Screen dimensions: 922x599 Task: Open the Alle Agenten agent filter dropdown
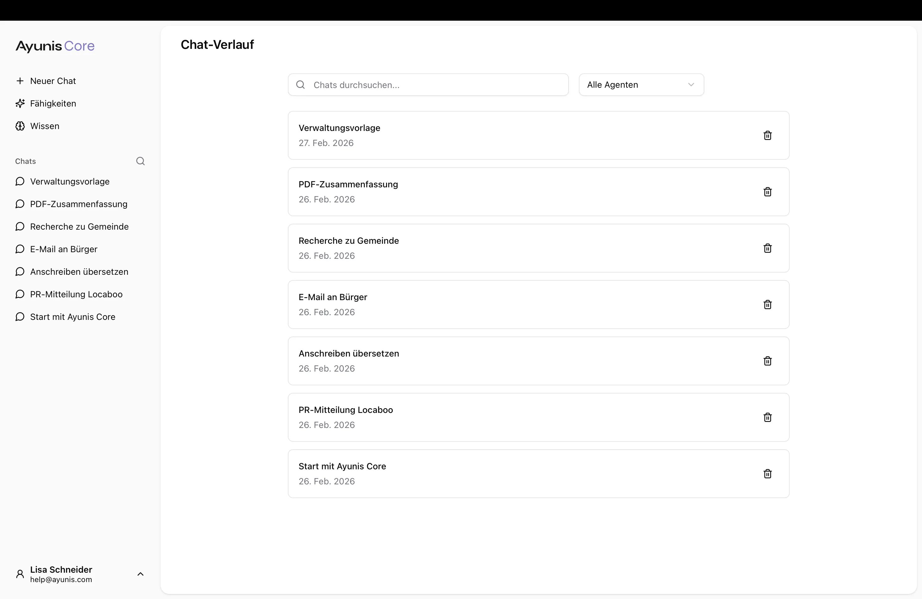641,84
